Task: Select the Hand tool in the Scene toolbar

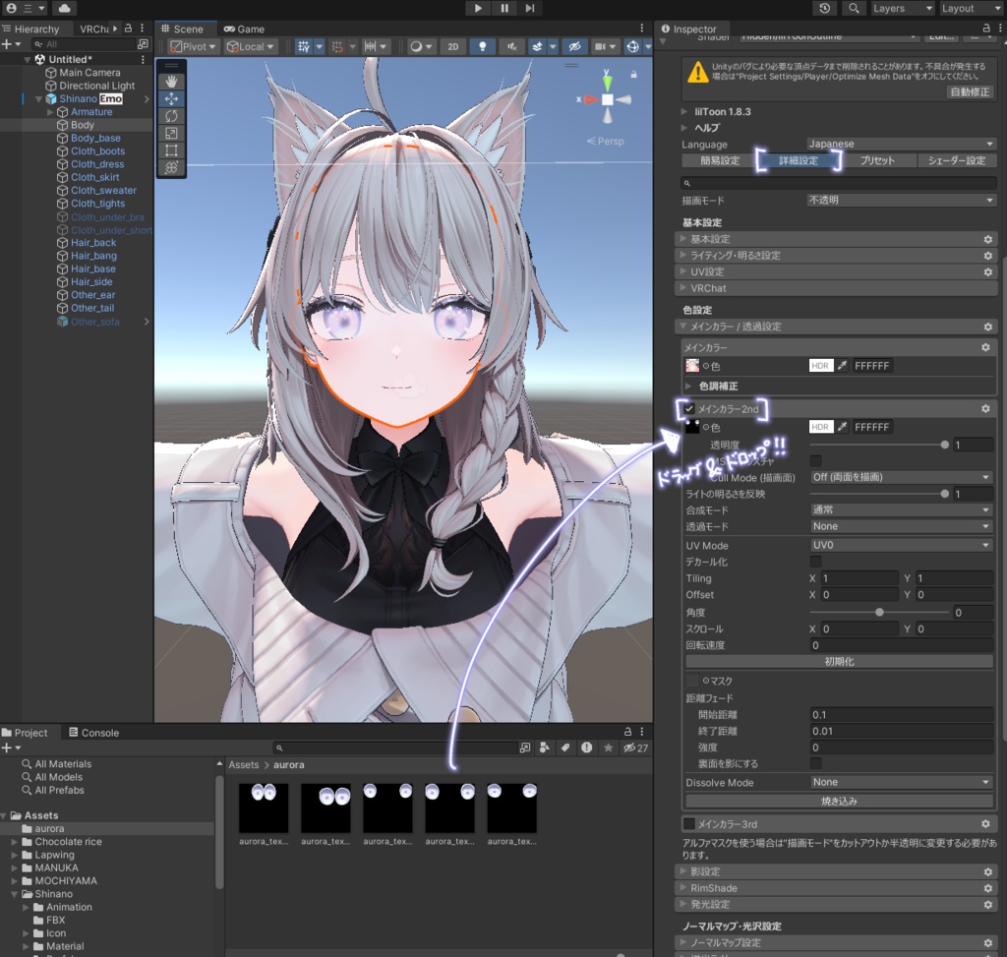Action: click(x=171, y=82)
